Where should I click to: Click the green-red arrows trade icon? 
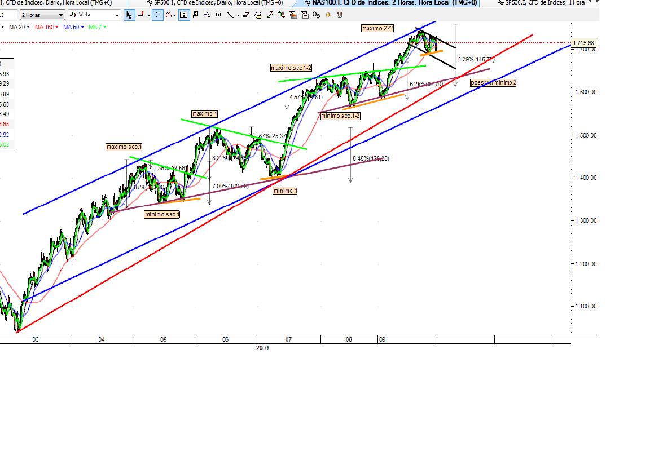(282, 15)
